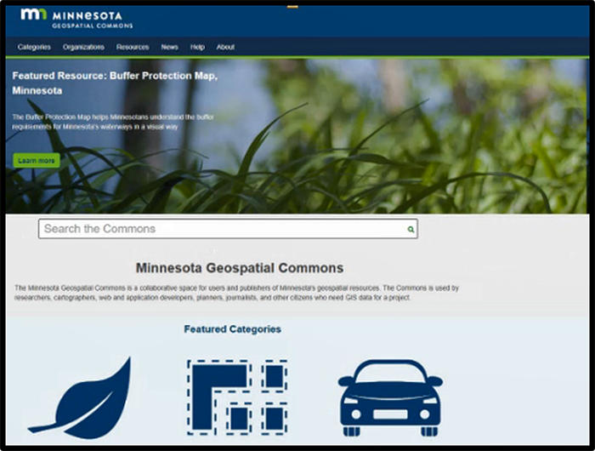Open the dashed boundaries category icon
Image resolution: width=595 pixels, height=451 pixels.
237,397
